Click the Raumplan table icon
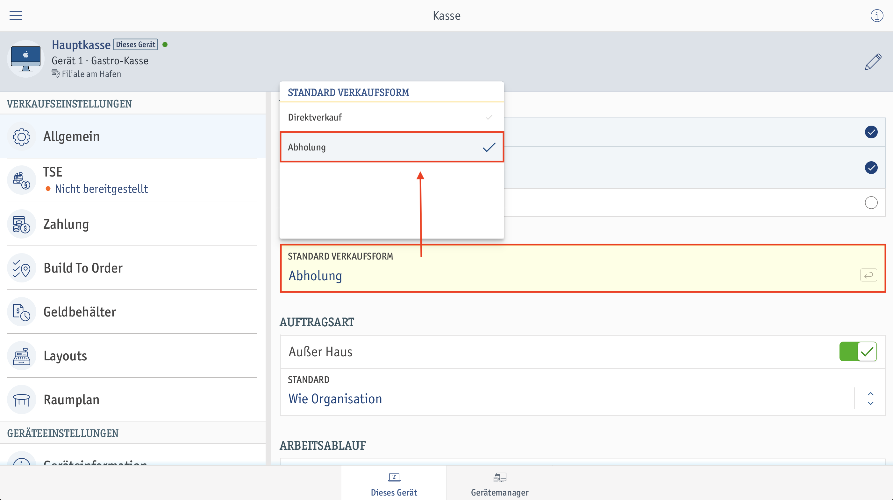This screenshot has width=893, height=500. pyautogui.click(x=21, y=400)
